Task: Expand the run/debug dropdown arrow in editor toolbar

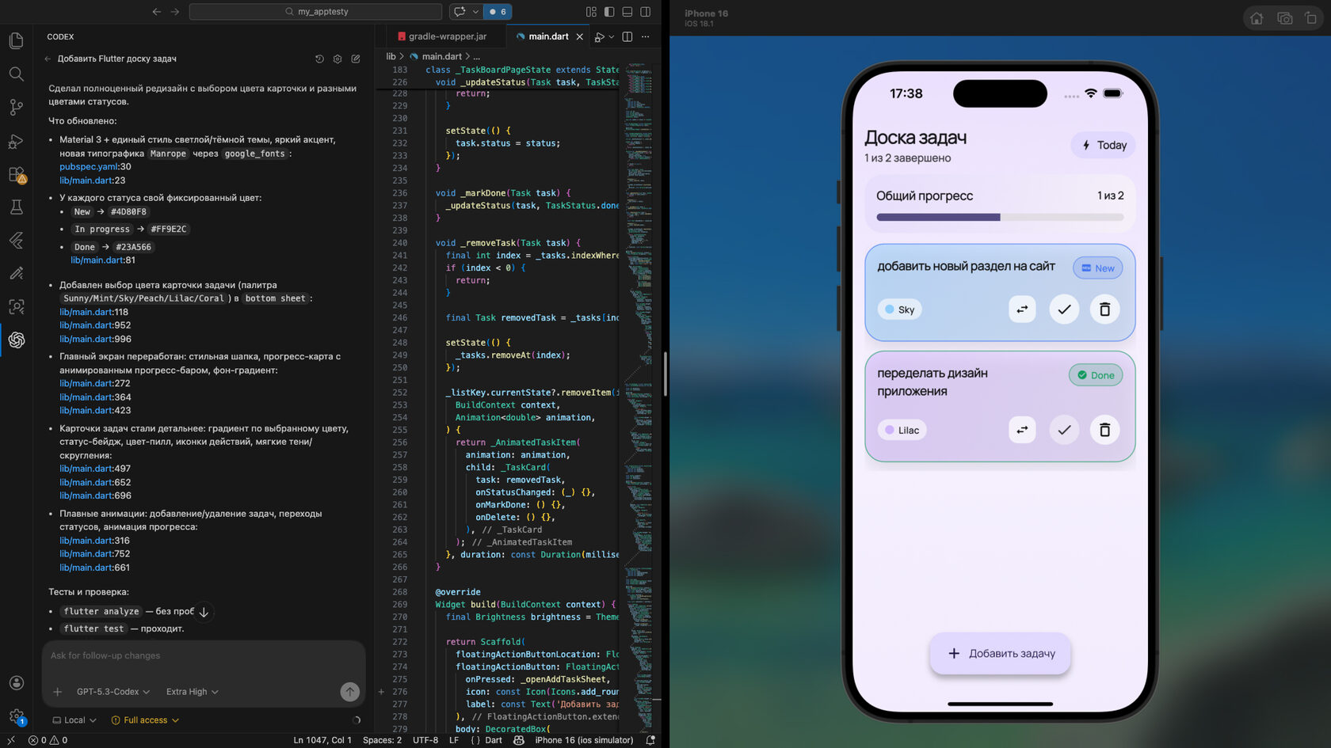Action: [x=612, y=36]
